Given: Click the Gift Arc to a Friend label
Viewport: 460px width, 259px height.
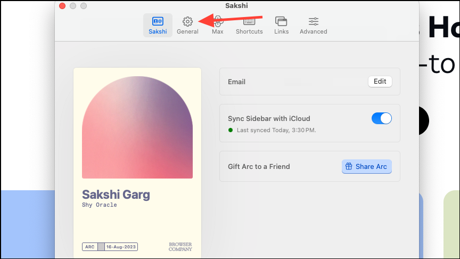Looking at the screenshot, I should [259, 166].
